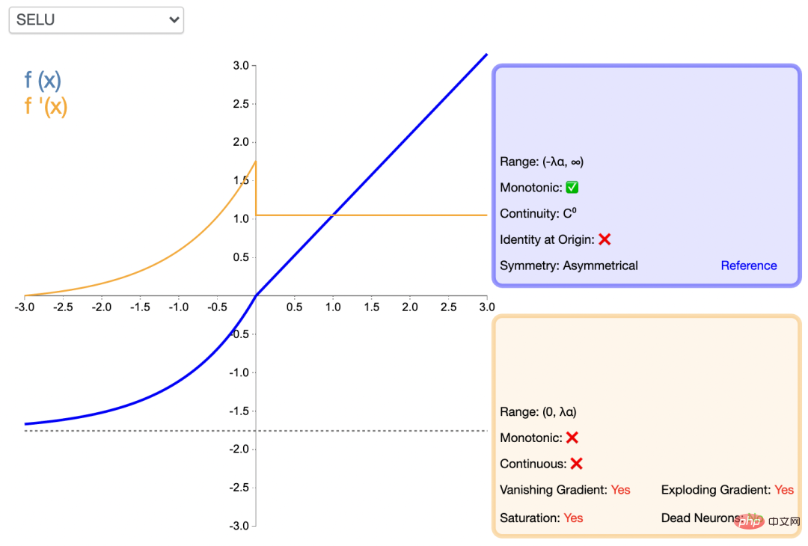Click the function Range (-λα, ∞) text
Viewport: 808px width, 546px height.
click(x=542, y=162)
